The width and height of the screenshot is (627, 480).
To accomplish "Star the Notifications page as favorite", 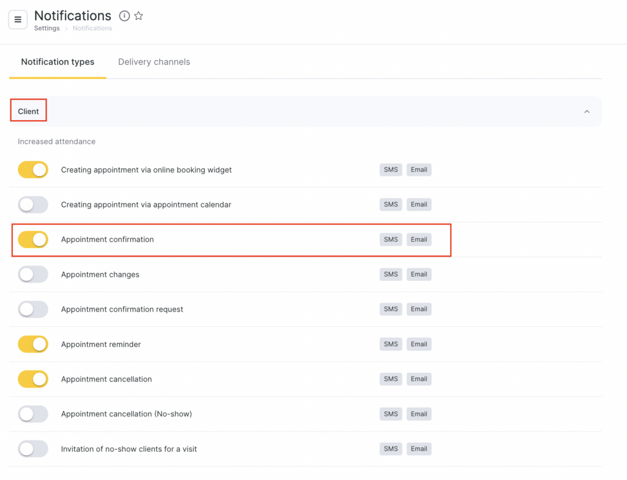I will pos(139,16).
